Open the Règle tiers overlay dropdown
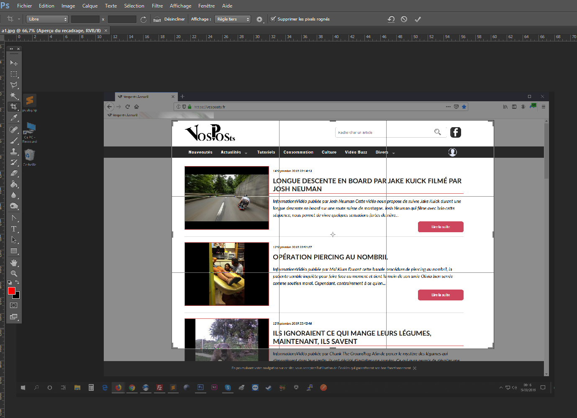The image size is (577, 418). click(x=232, y=19)
